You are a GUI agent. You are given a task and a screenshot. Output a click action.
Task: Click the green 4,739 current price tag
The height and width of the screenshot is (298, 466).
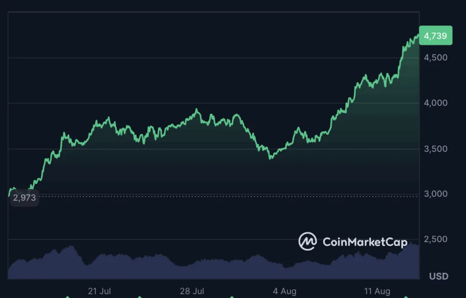435,36
